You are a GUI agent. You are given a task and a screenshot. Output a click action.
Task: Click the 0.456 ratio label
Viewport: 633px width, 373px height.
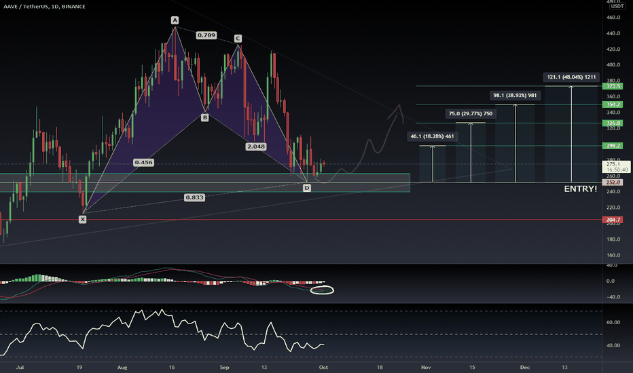click(144, 163)
